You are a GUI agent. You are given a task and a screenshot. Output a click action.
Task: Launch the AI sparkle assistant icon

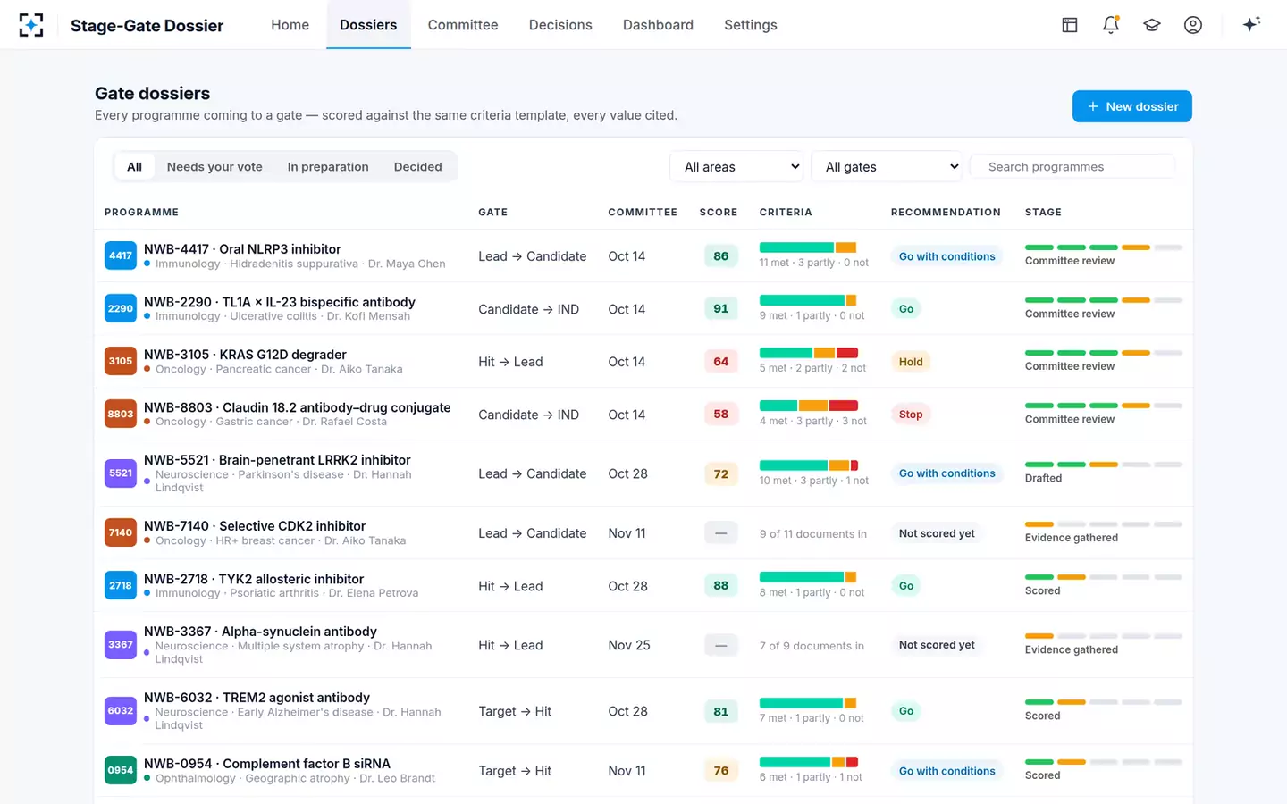[1251, 24]
